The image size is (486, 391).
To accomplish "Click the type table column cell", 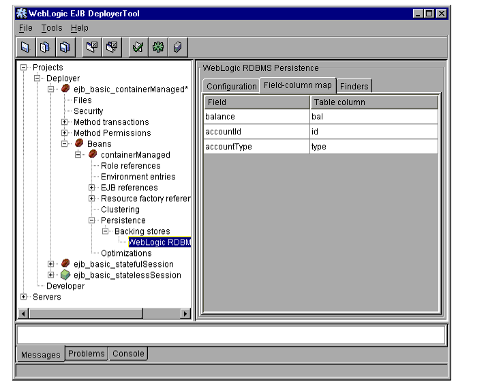I will point(374,147).
